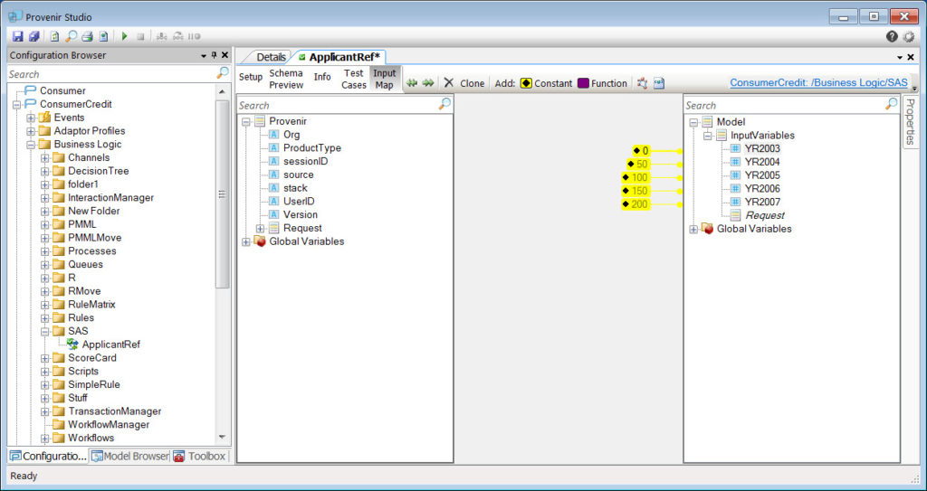The width and height of the screenshot is (927, 491).
Task: Expand the Adaptor Profiles folder
Action: 31,131
